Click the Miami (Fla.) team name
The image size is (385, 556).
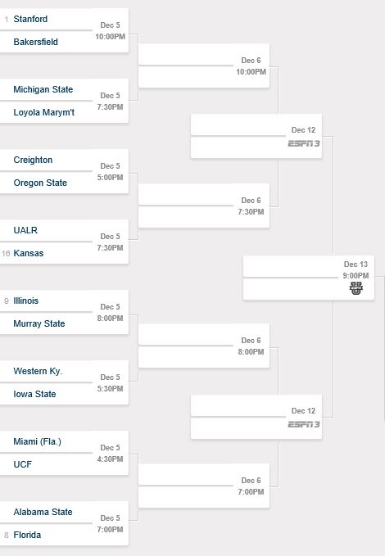(x=37, y=441)
